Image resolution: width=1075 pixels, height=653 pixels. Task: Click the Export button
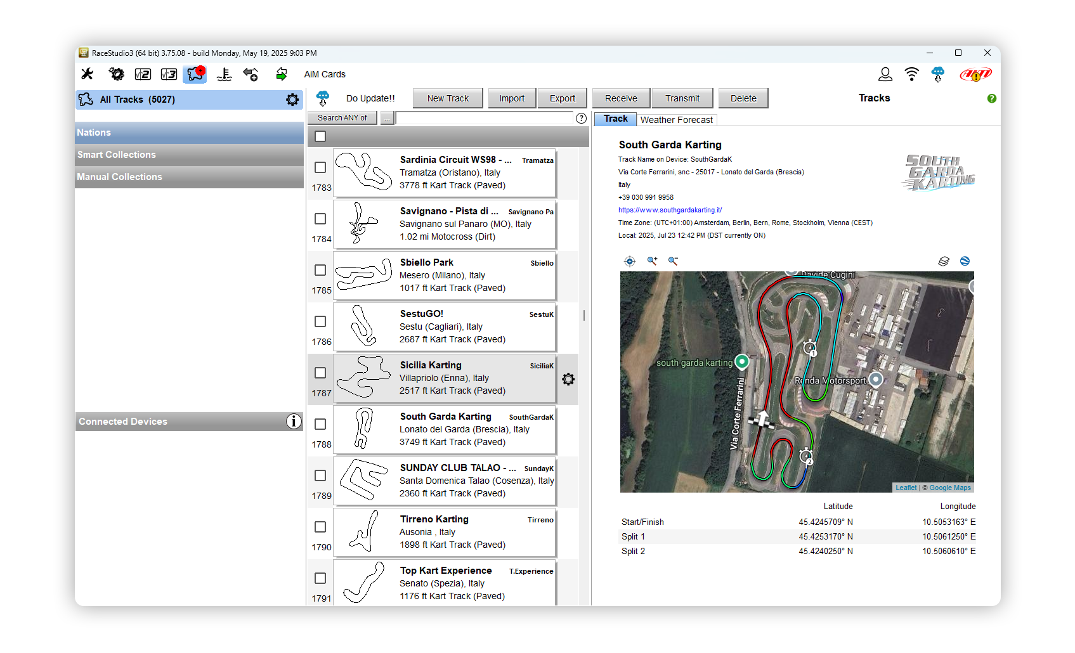[563, 98]
